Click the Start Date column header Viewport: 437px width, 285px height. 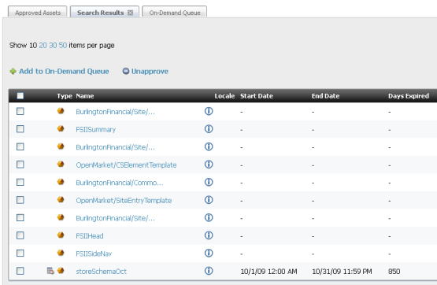click(257, 96)
